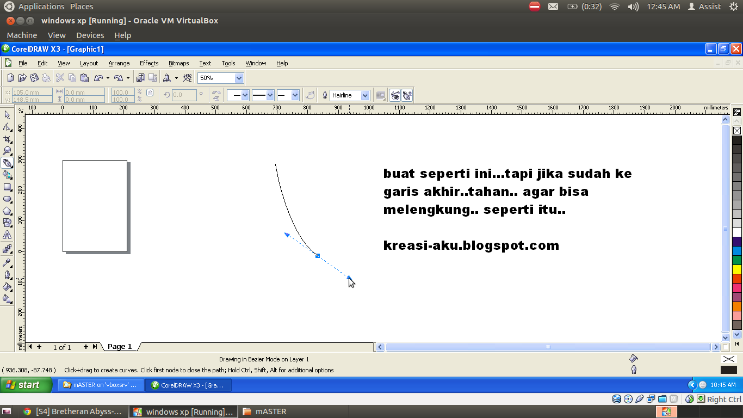Select the Rectangle tool
Image resolution: width=743 pixels, height=418 pixels.
[7, 187]
